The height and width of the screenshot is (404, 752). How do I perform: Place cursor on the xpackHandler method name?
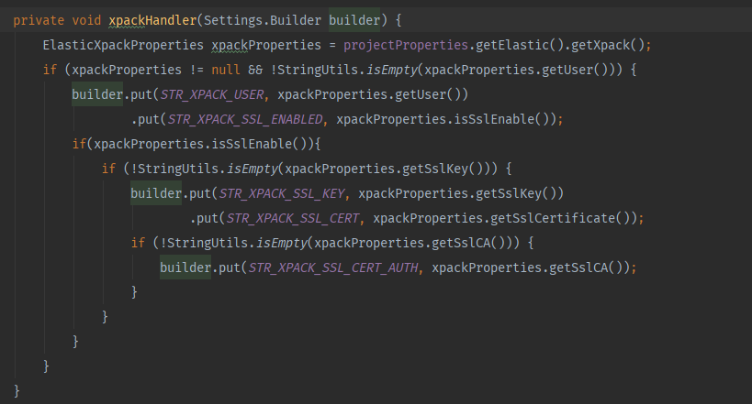click(x=152, y=20)
